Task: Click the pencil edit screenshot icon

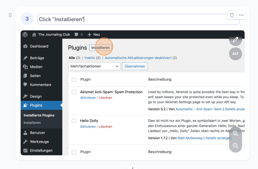Action: 235,40
